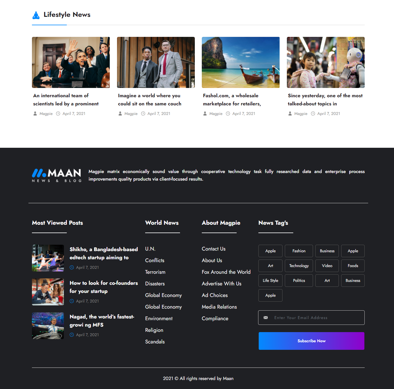Choose the Politics tag

click(299, 280)
